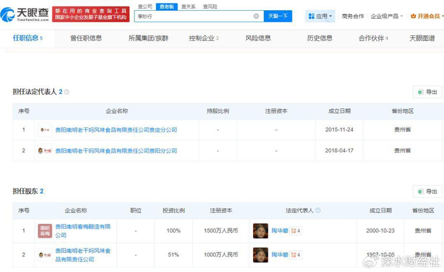Click the logo of the 51% shareholder row

(x=45, y=255)
